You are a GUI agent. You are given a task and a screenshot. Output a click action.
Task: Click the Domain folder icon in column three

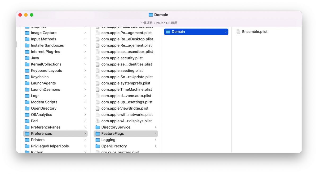click(x=168, y=32)
